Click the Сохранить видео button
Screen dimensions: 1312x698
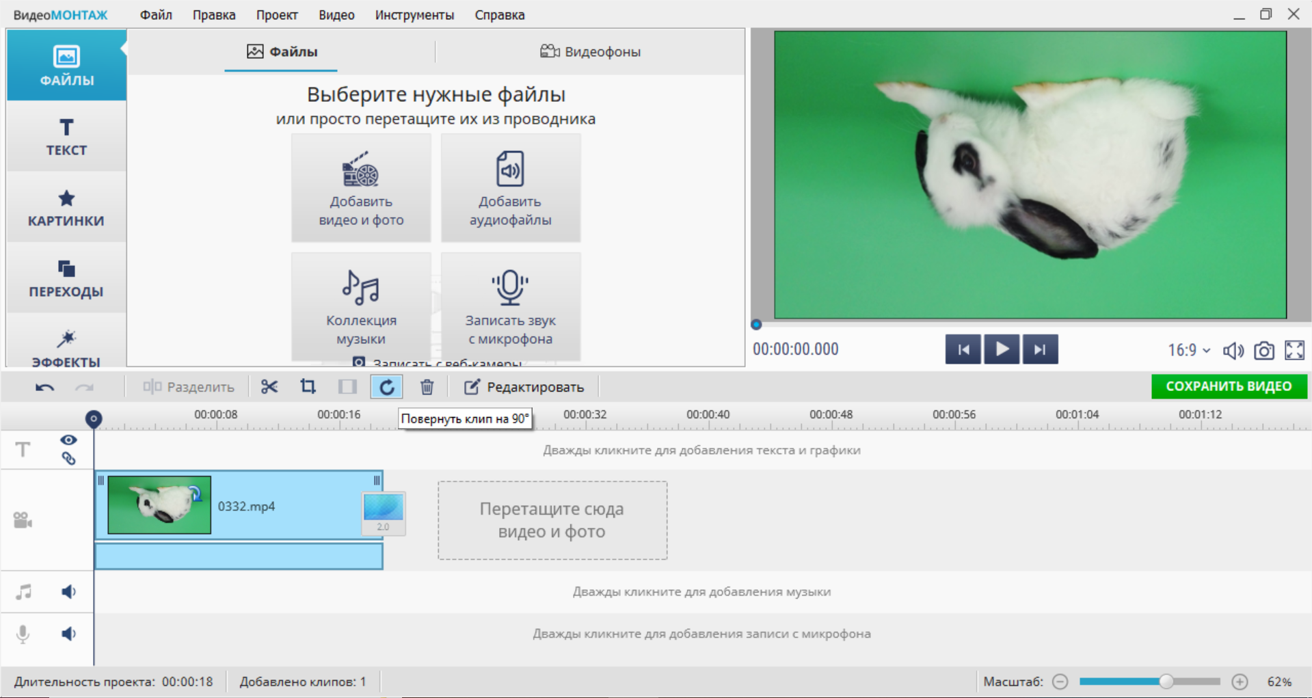point(1229,386)
